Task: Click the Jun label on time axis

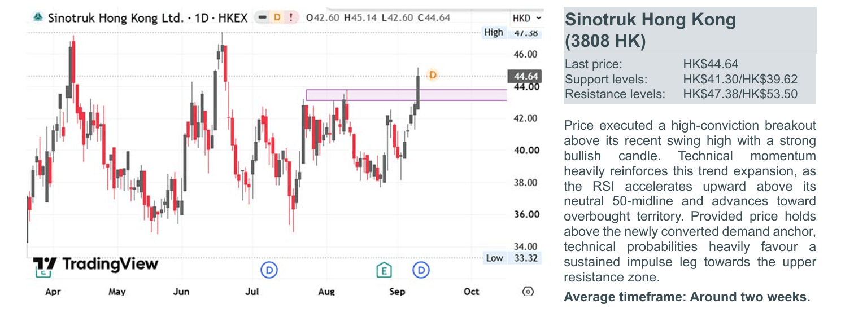Action: tap(181, 292)
